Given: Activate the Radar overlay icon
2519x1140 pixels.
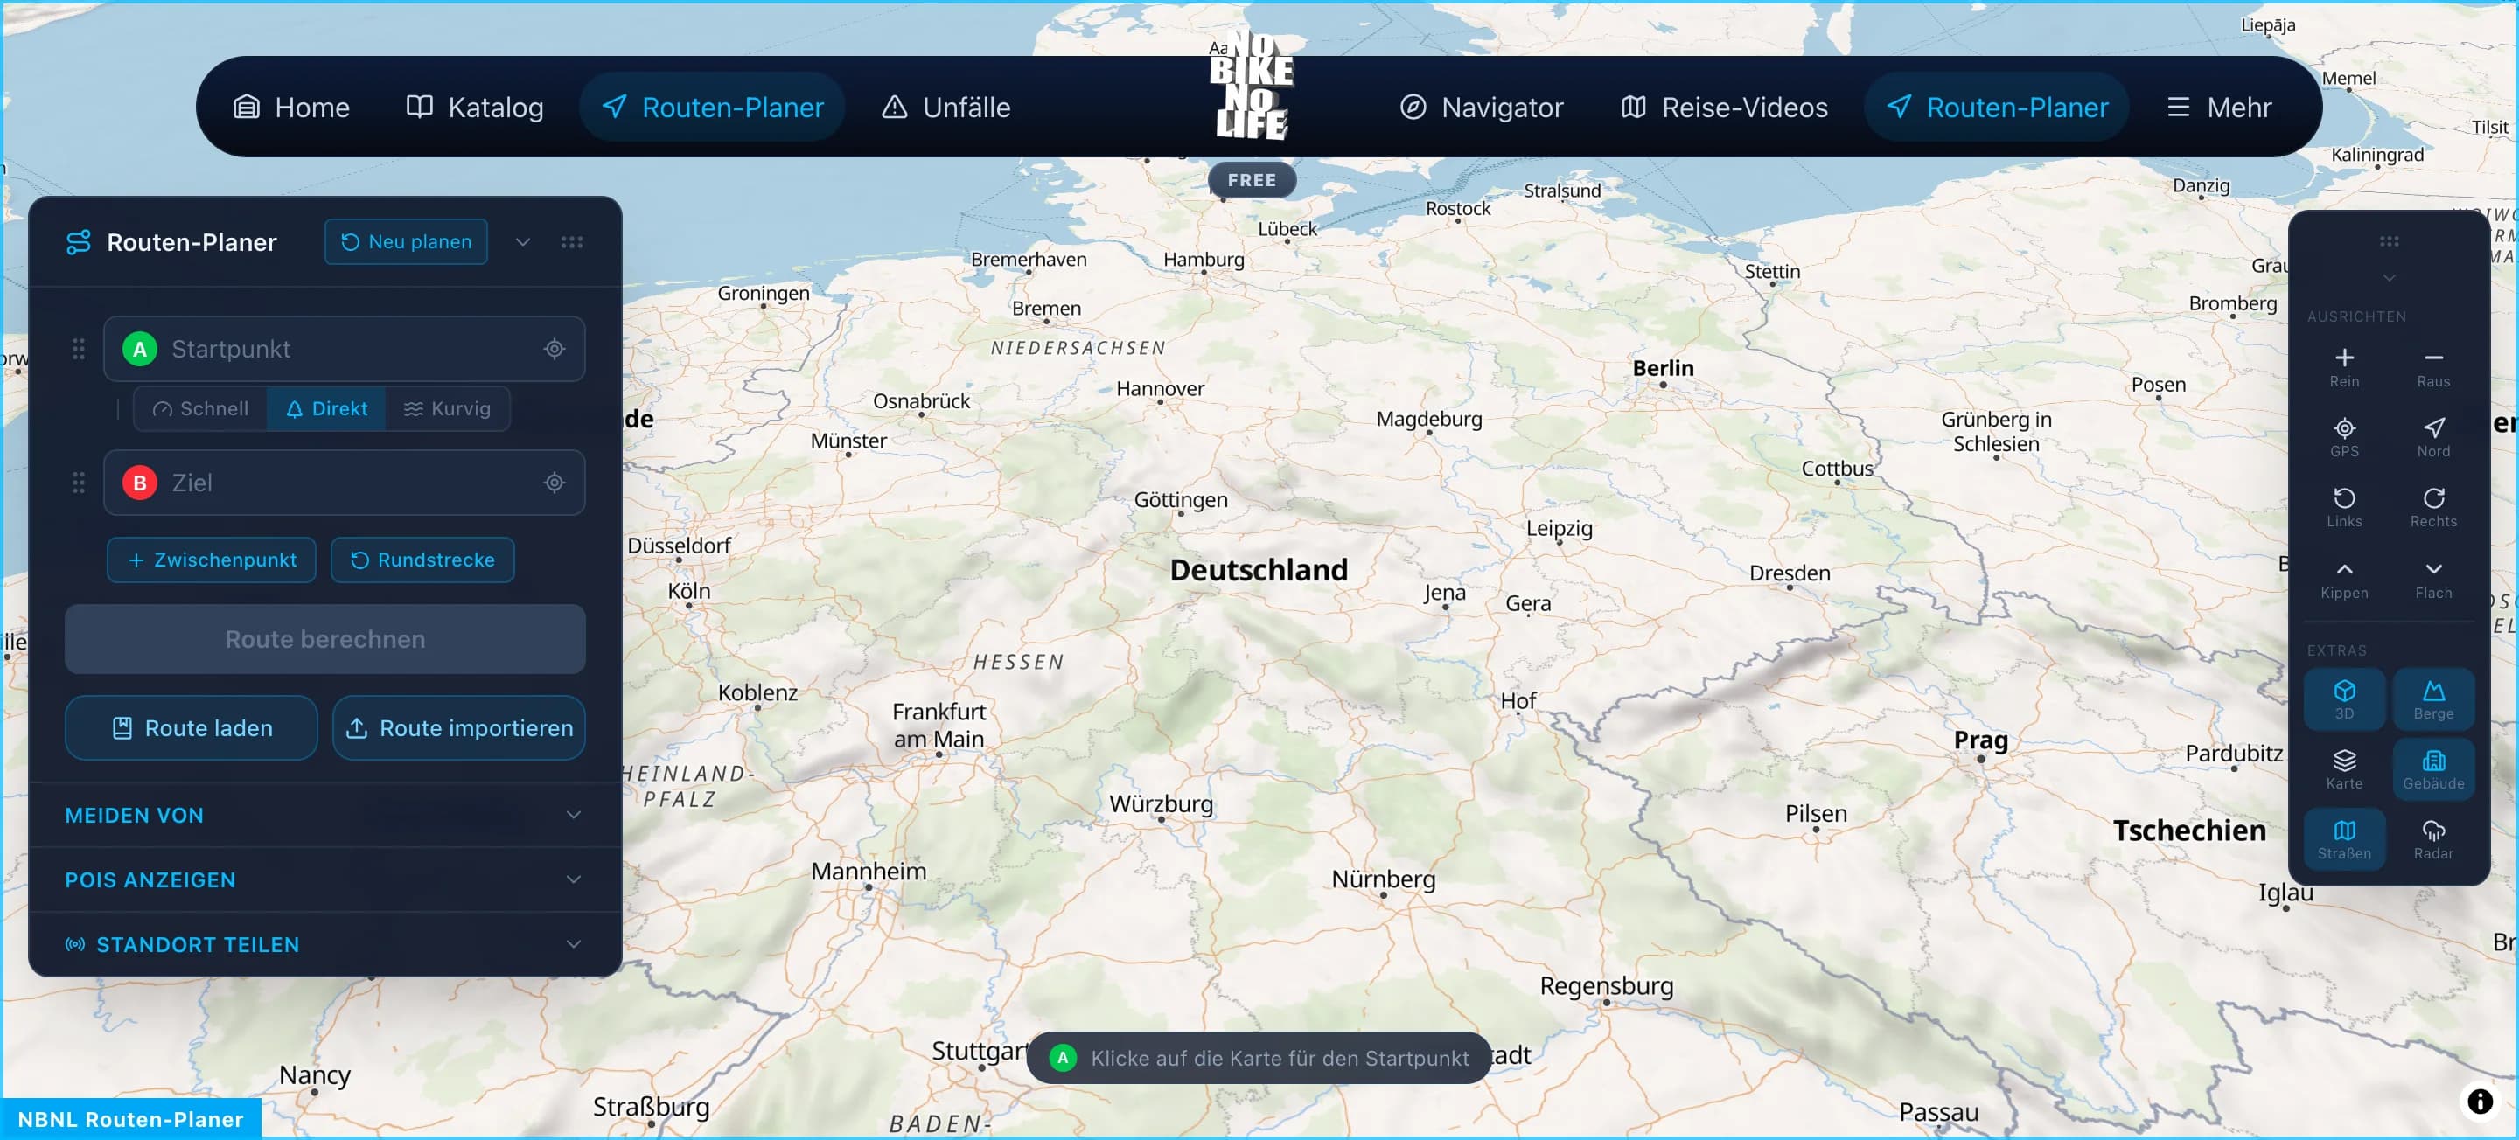Looking at the screenshot, I should coord(2434,839).
